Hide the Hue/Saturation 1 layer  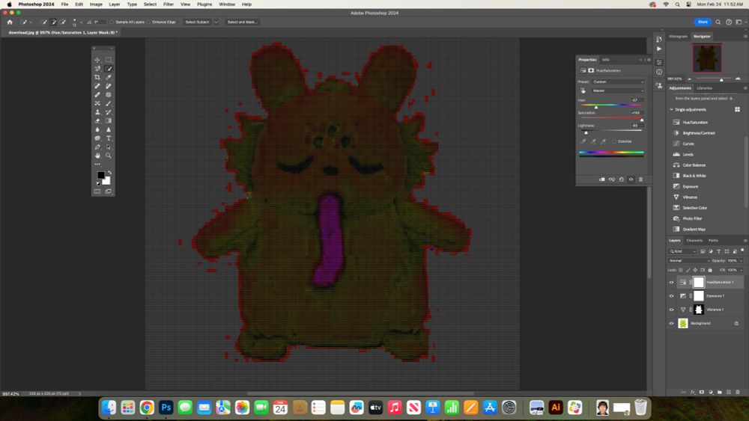(671, 282)
